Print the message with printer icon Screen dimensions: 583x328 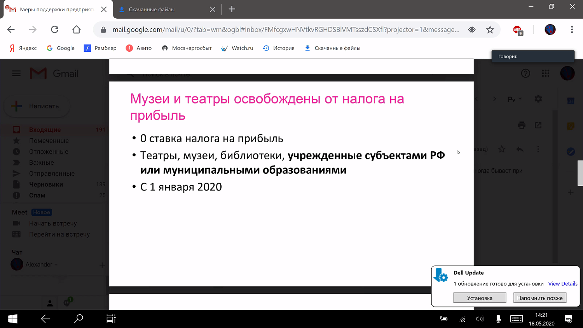(x=522, y=125)
